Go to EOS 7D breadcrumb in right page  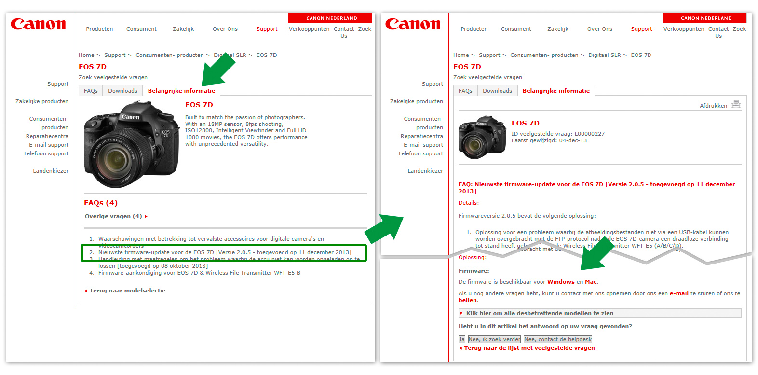click(641, 55)
